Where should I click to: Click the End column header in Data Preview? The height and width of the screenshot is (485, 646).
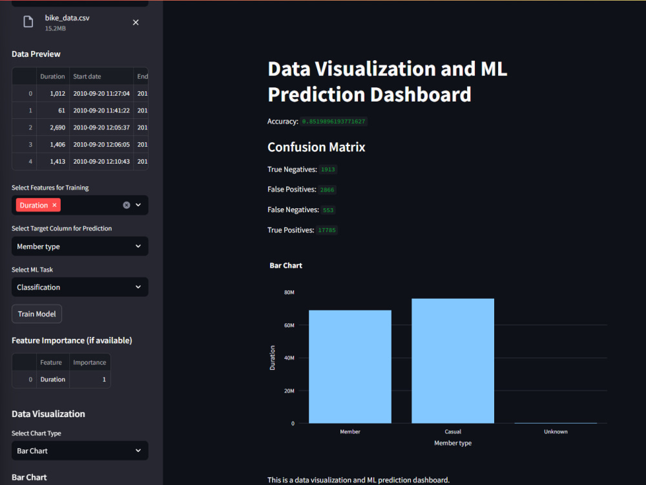[x=142, y=76]
